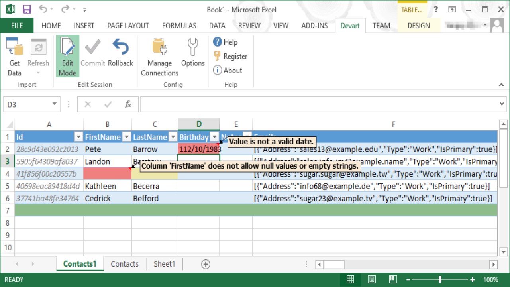This screenshot has height=287, width=510.
Task: Switch to the REVIEW ribbon tab
Action: click(249, 26)
